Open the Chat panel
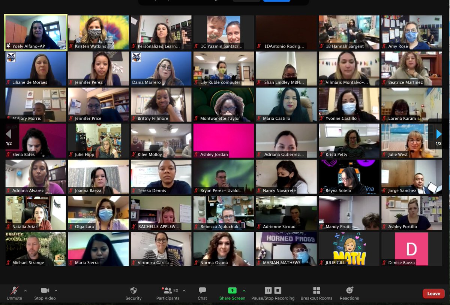This screenshot has width=450, height=305. click(x=202, y=293)
